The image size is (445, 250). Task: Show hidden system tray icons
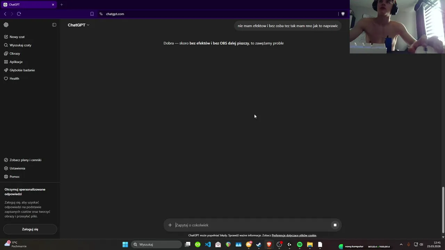(401, 244)
